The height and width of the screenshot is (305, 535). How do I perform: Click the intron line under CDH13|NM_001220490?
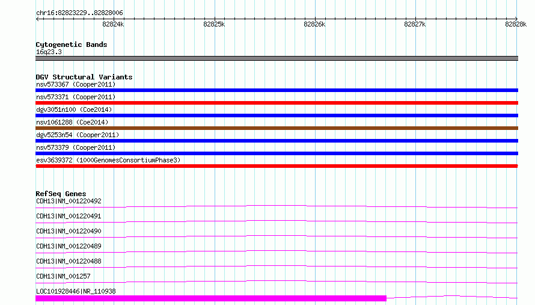[277, 236]
